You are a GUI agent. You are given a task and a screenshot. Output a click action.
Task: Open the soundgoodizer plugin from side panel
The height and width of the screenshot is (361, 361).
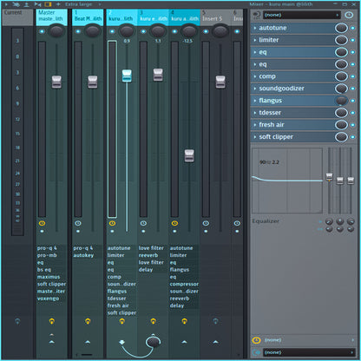[x=292, y=89]
